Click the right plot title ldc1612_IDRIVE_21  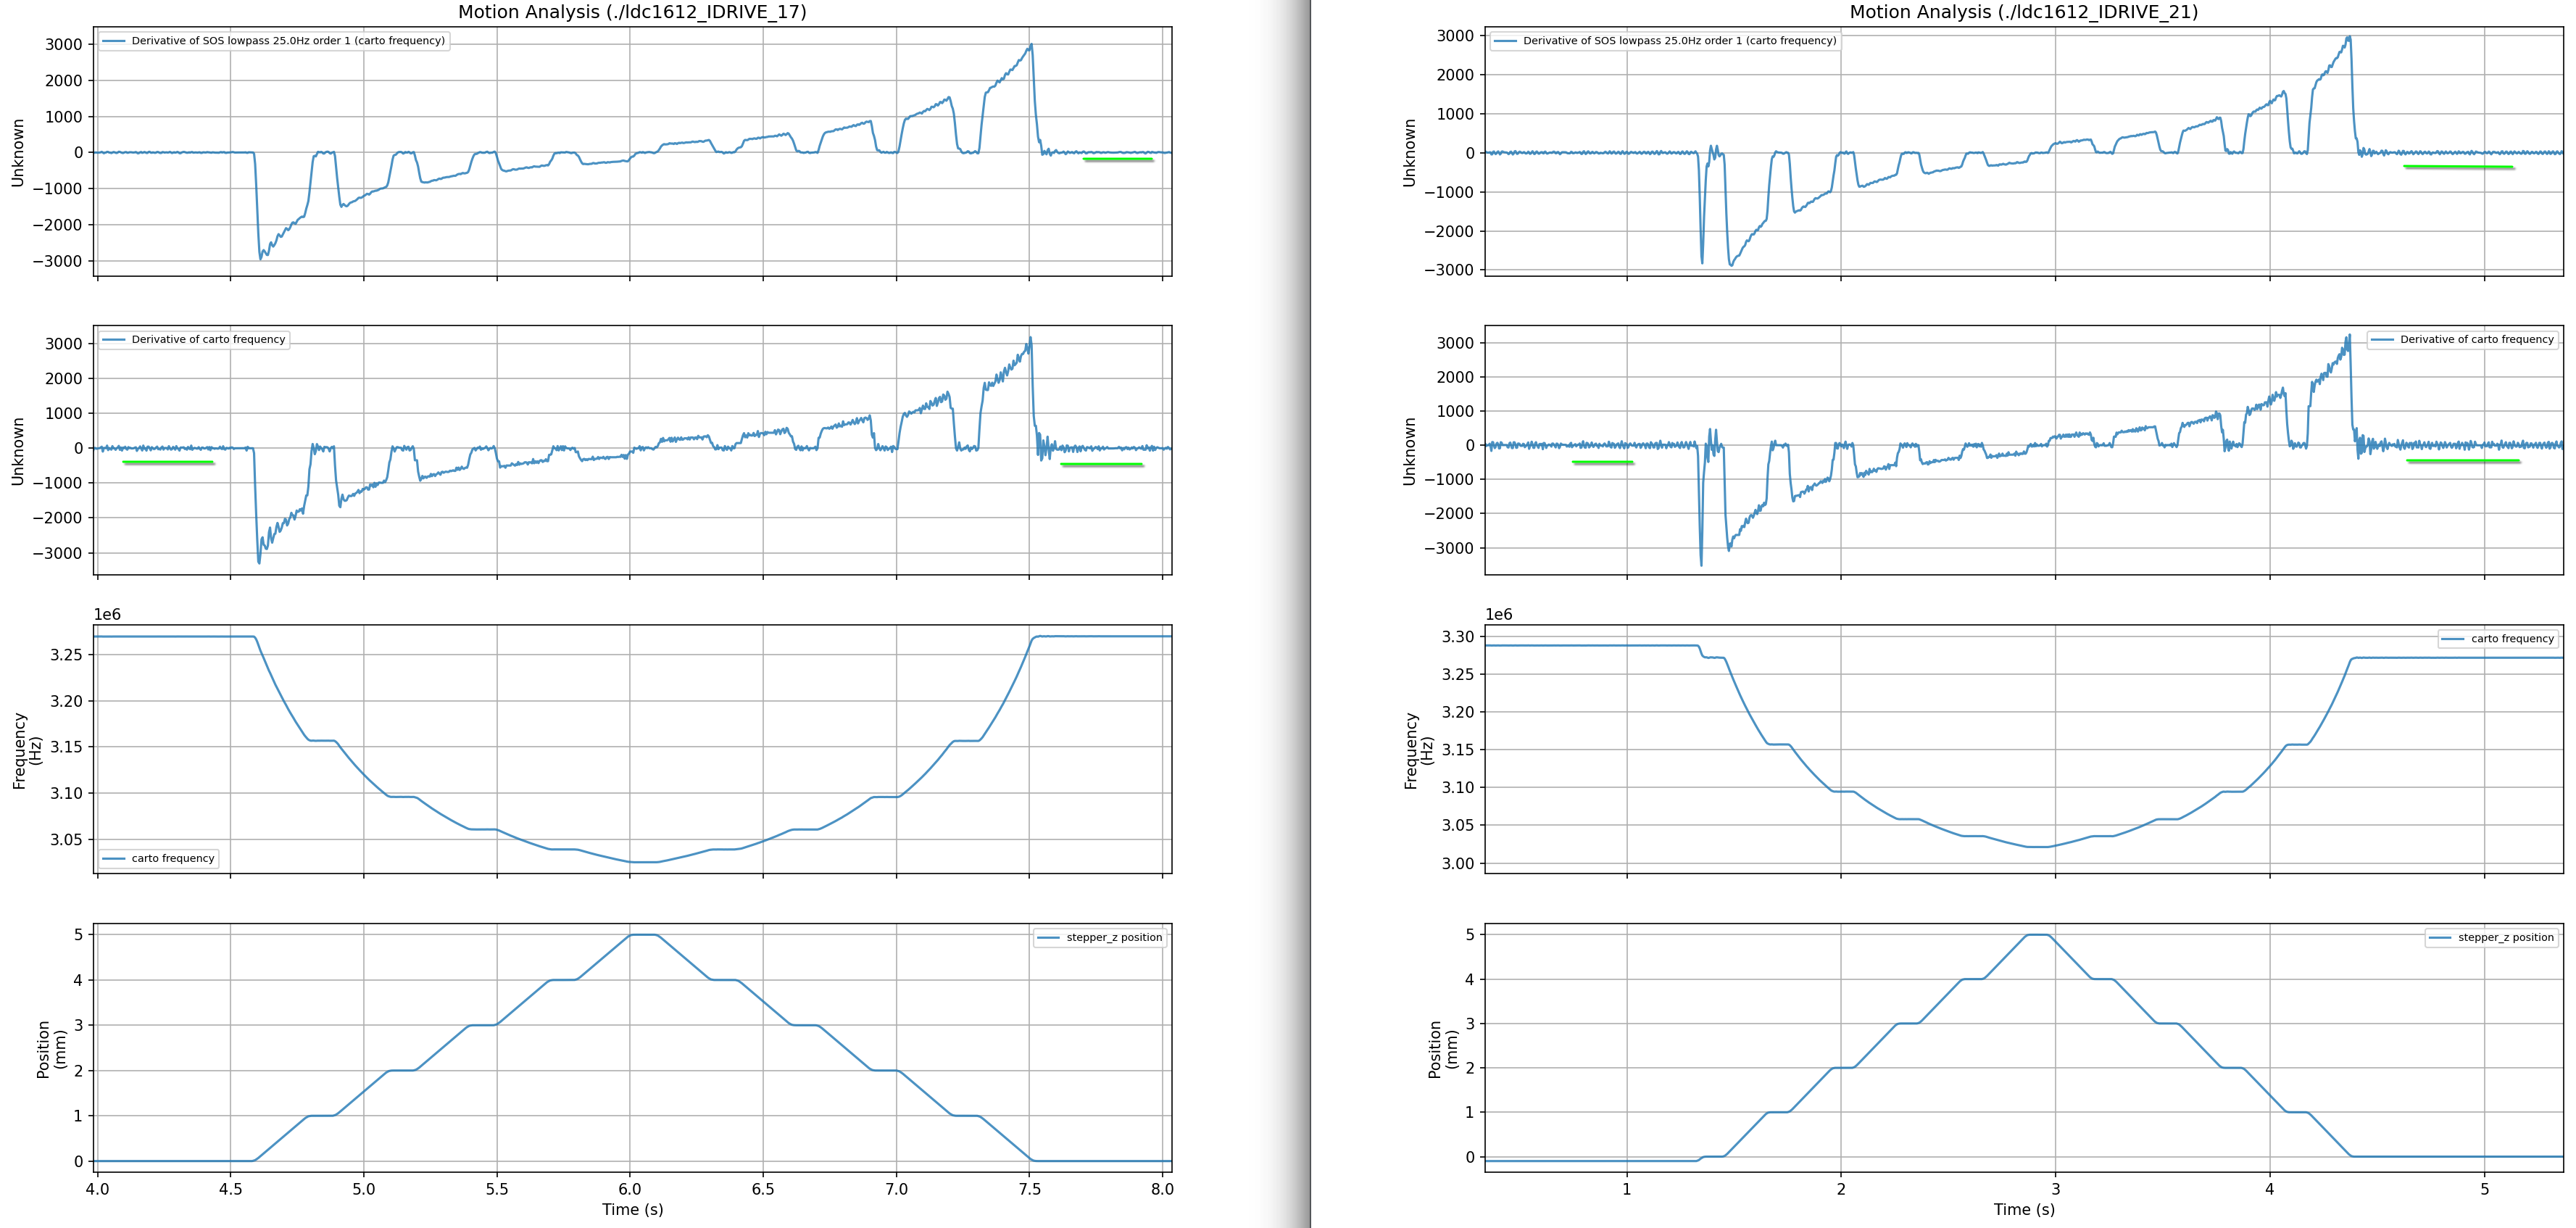click(x=2023, y=12)
